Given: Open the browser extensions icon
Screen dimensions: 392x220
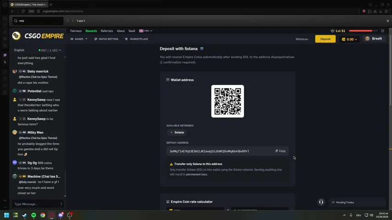Looking at the screenshot, I should pos(369,11).
